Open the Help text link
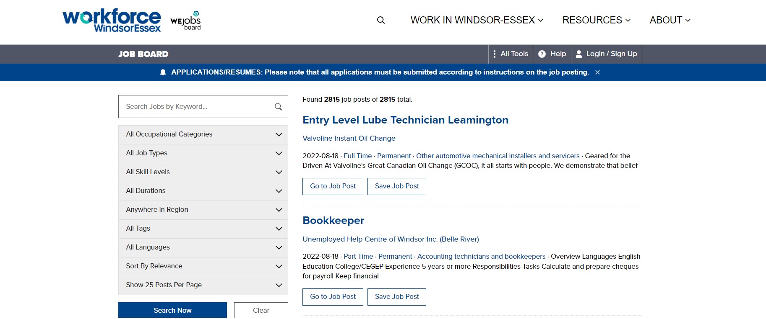 [x=558, y=54]
